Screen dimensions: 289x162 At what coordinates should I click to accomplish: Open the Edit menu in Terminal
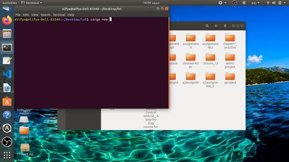pyautogui.click(x=26, y=15)
